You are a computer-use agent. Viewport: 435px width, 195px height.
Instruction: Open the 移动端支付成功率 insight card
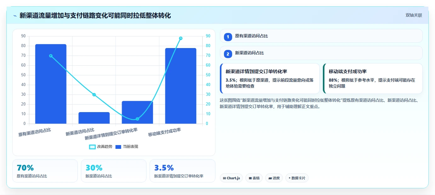(x=373, y=79)
